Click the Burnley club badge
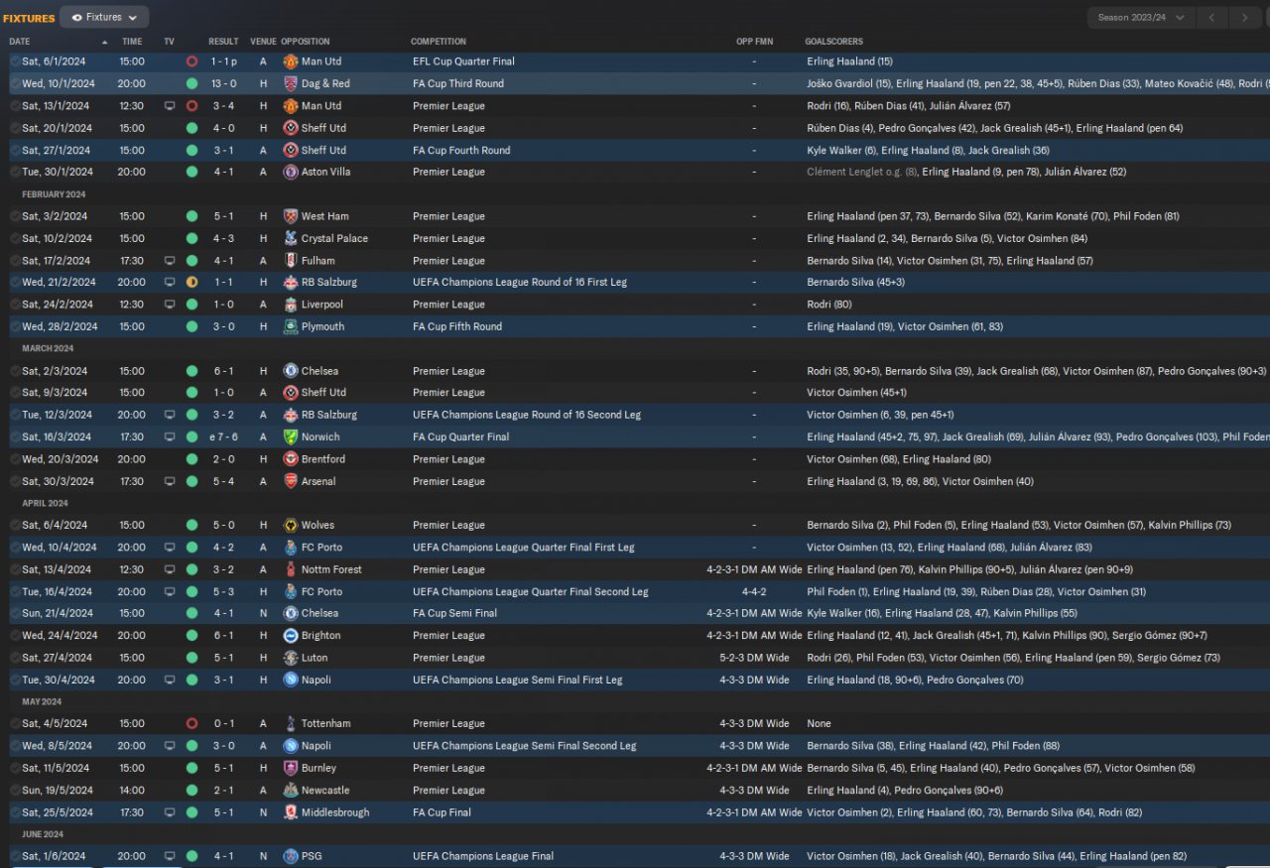This screenshot has width=1270, height=868. 291,768
